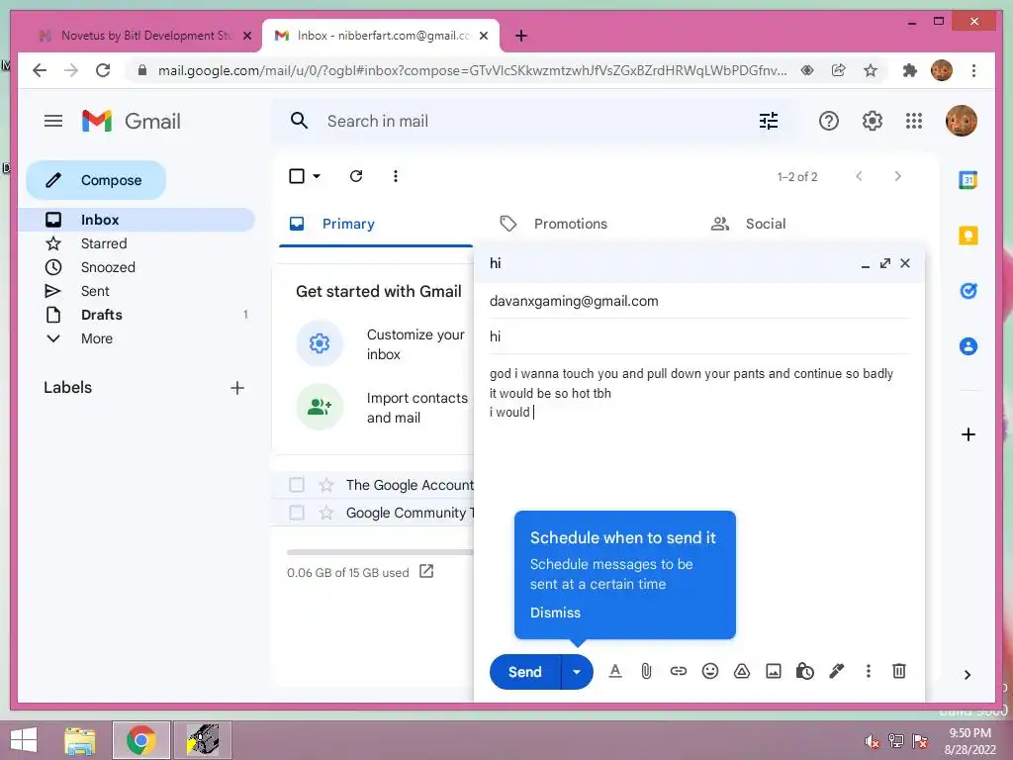Check Google Community Team email checkbox
The height and width of the screenshot is (760, 1013).
297,513
